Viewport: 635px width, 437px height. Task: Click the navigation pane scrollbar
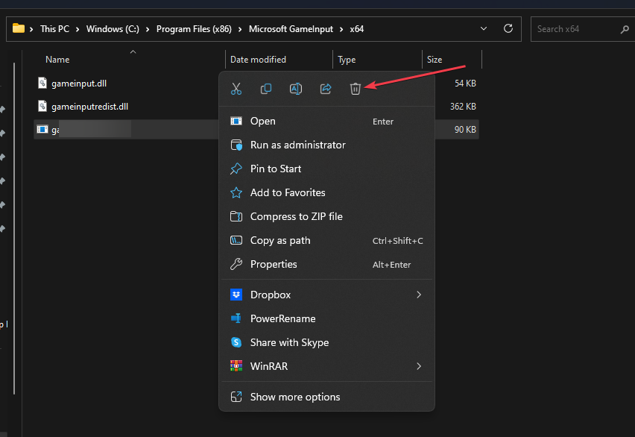point(14,228)
